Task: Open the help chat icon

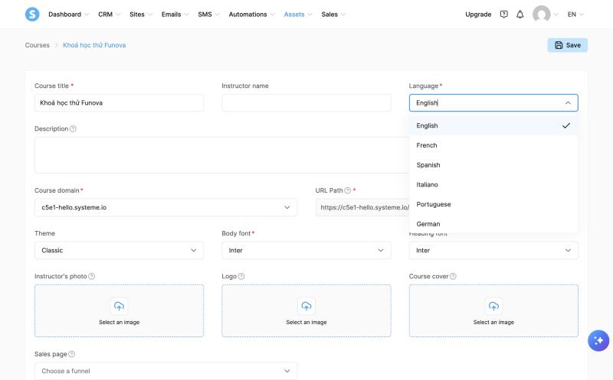Action: (504, 15)
